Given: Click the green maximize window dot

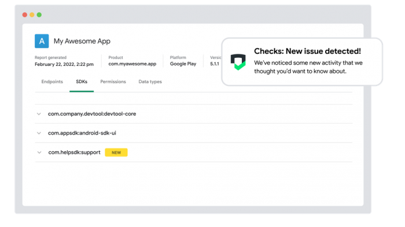Looking at the screenshot, I should click(39, 14).
